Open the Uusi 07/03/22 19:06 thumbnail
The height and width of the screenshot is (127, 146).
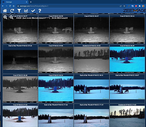click(56, 60)
